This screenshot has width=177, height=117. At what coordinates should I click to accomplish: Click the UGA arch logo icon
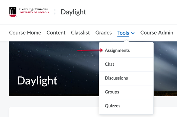[13, 12]
